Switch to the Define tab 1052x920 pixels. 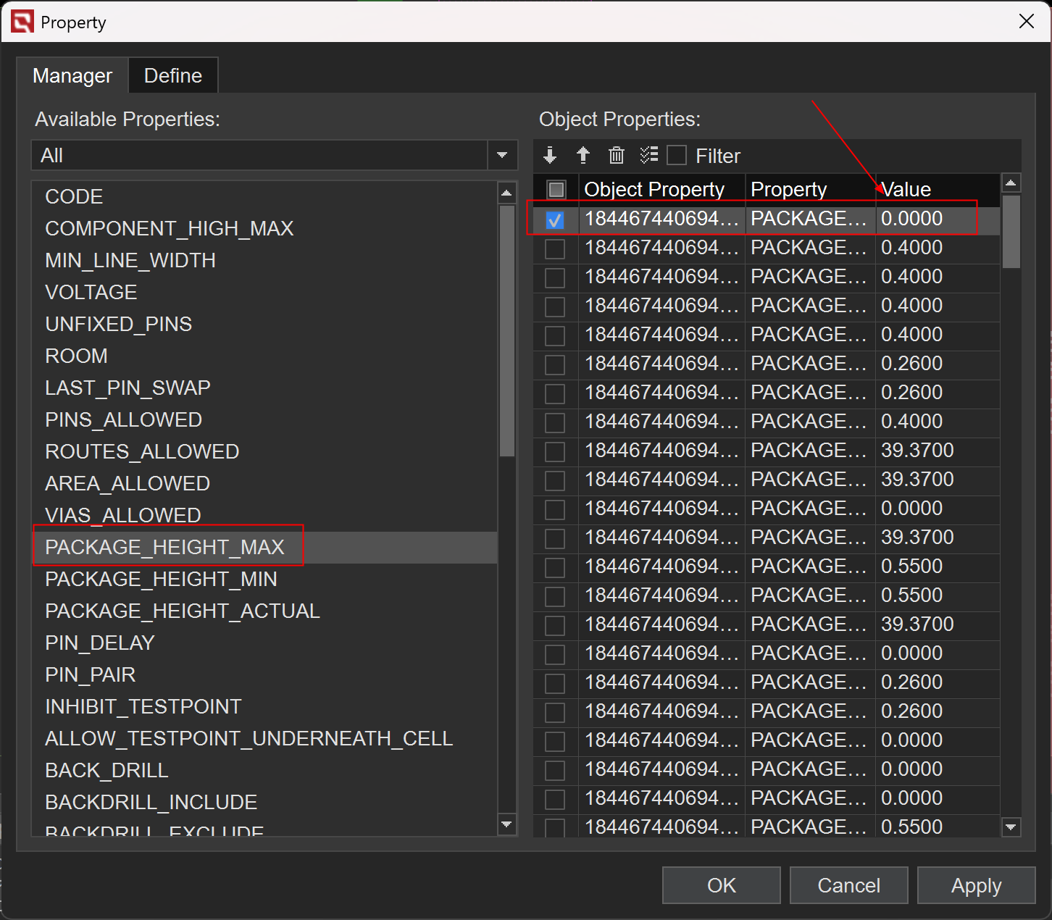(x=173, y=76)
